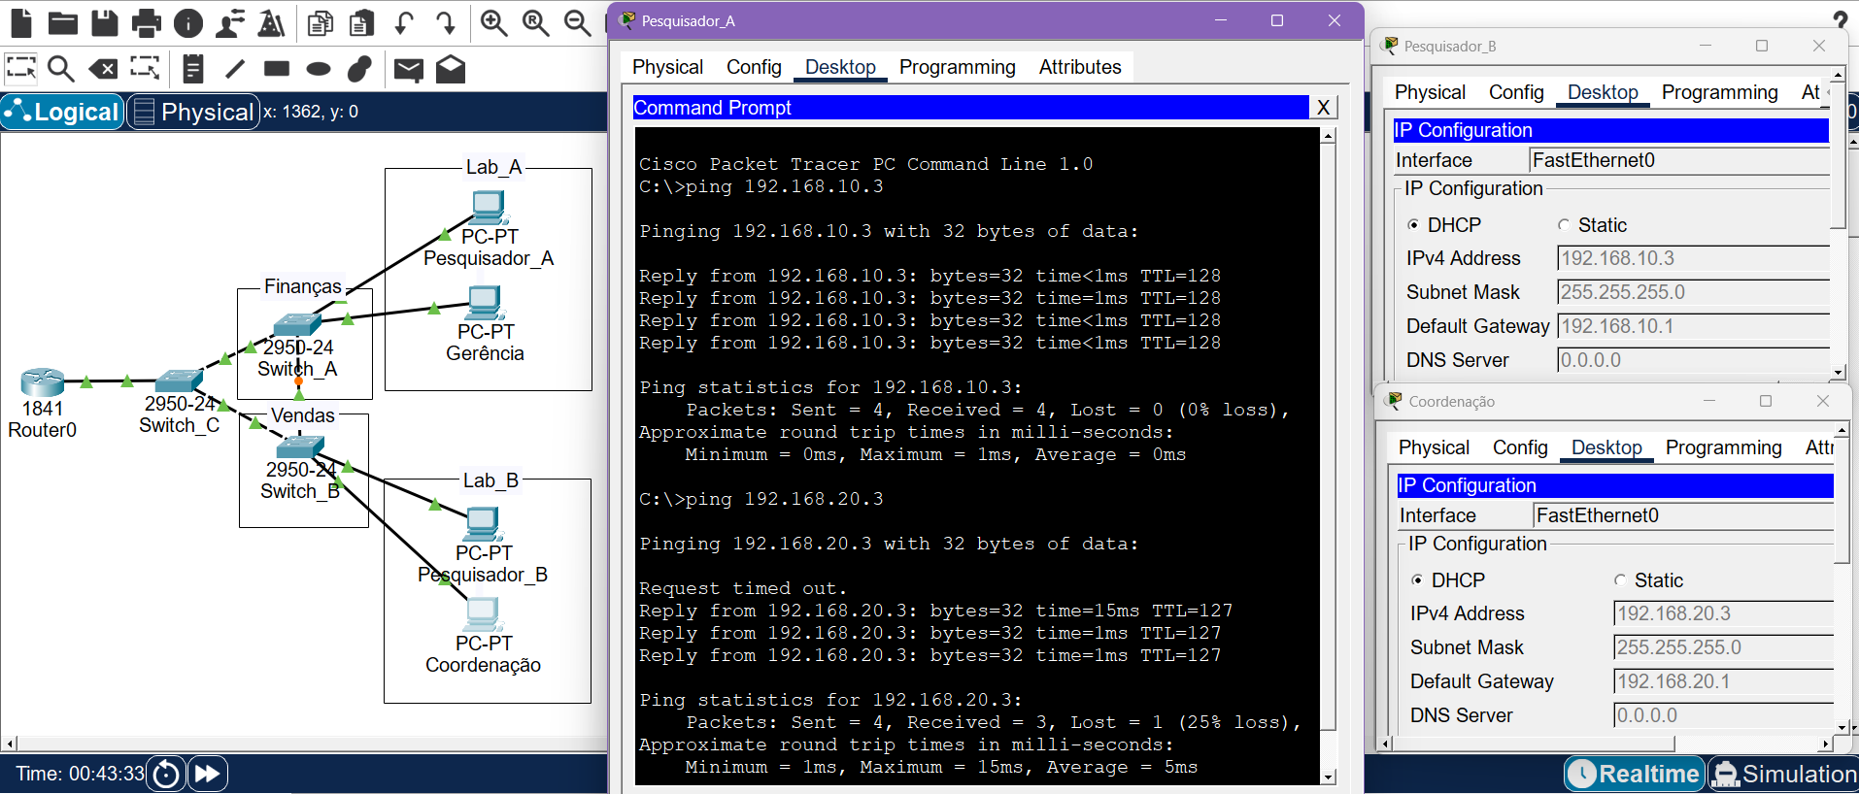Click the Switch_C device icon

(179, 380)
